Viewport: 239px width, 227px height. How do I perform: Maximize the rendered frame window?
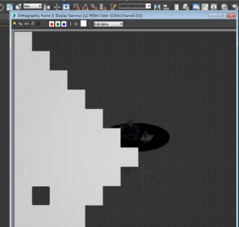(222, 16)
